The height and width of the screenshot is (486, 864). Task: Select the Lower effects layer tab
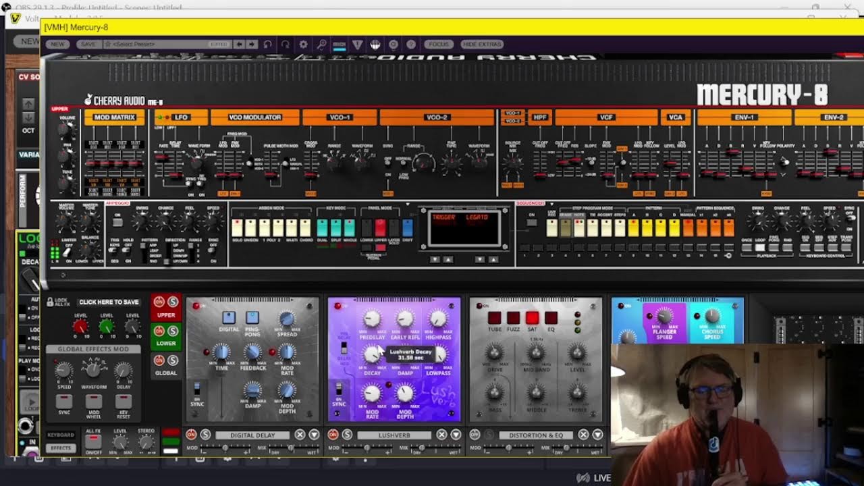(x=166, y=344)
